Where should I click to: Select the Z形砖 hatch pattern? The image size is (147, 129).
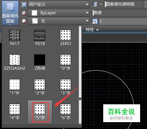point(40,63)
